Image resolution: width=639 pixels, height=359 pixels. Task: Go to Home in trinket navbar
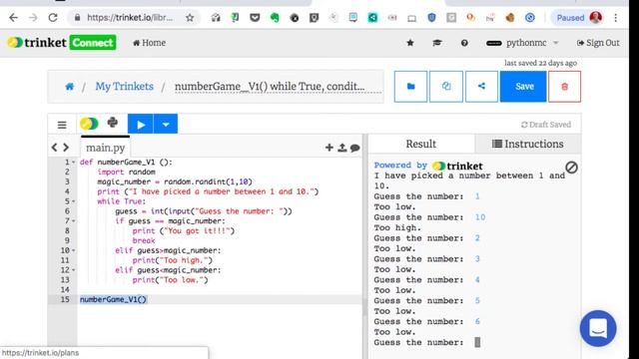point(149,43)
